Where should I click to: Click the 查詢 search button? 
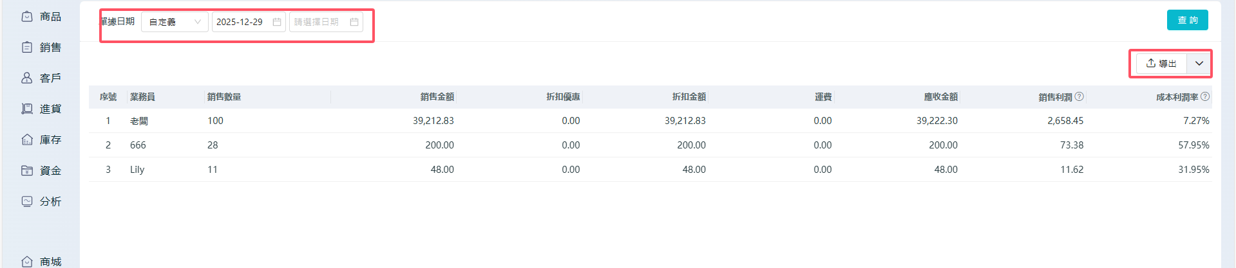point(1187,21)
